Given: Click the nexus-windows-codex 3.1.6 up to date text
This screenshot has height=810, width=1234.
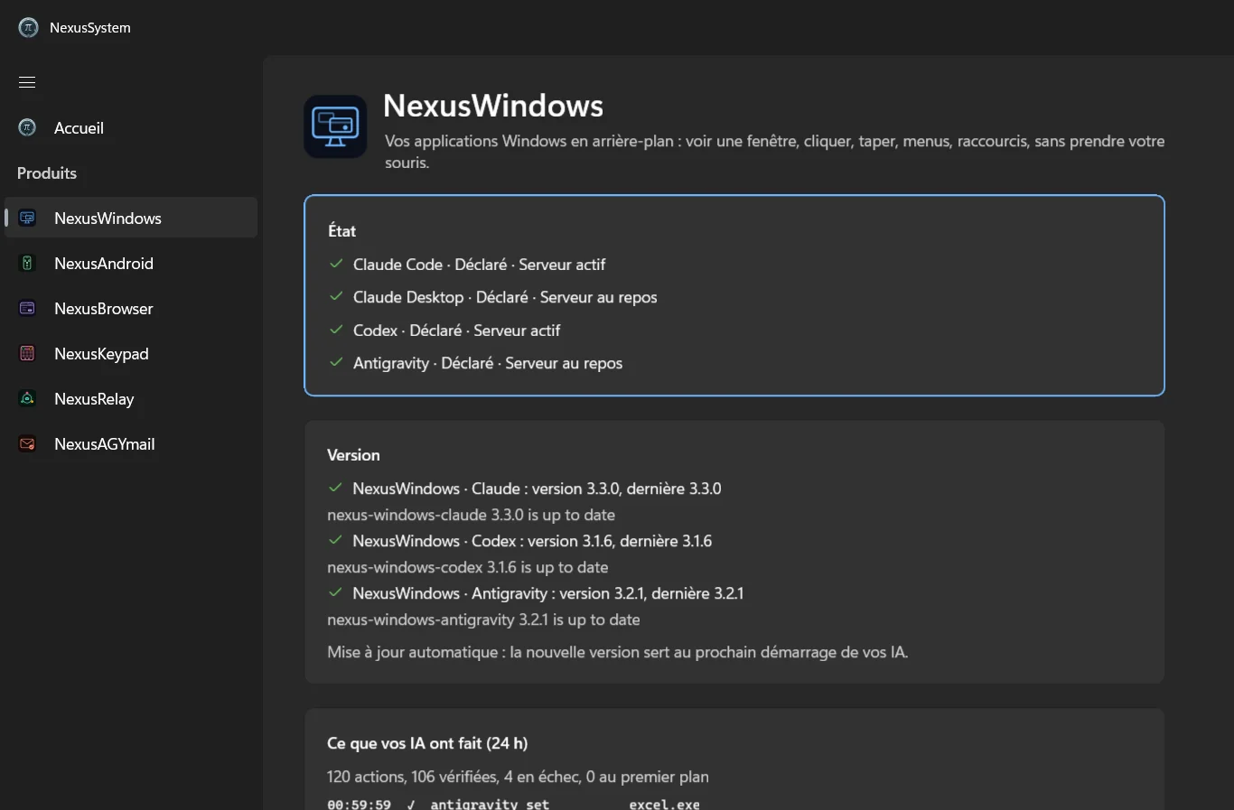Looking at the screenshot, I should coord(468,567).
